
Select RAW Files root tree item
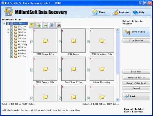coord(19,23)
